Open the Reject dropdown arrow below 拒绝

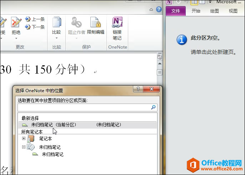pos(16,38)
